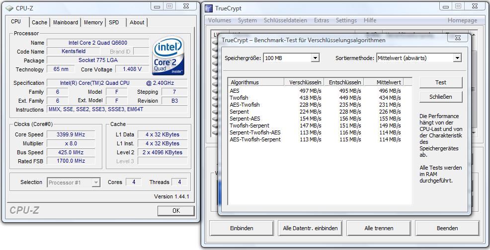490x250 pixels.
Task: Select the Serpent benchmark row
Action: pyautogui.click(x=316, y=112)
